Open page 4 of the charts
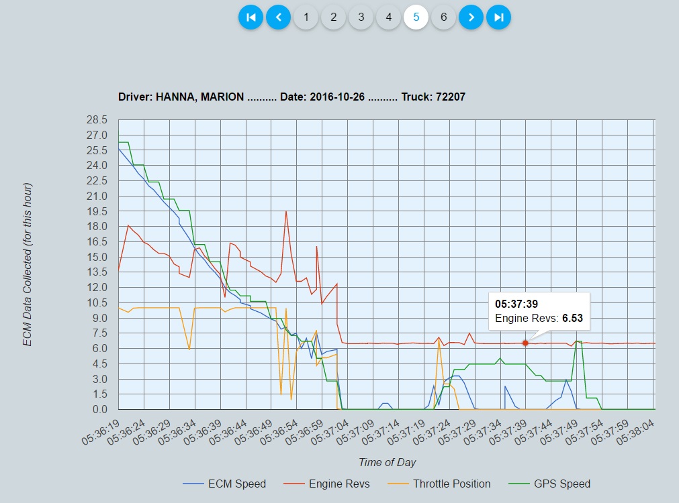 388,17
